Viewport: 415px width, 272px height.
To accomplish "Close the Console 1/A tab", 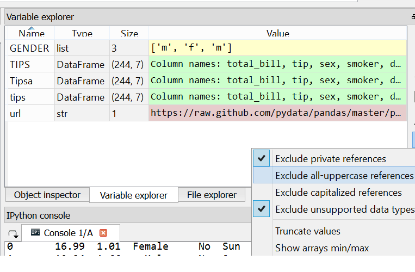I will [x=103, y=233].
